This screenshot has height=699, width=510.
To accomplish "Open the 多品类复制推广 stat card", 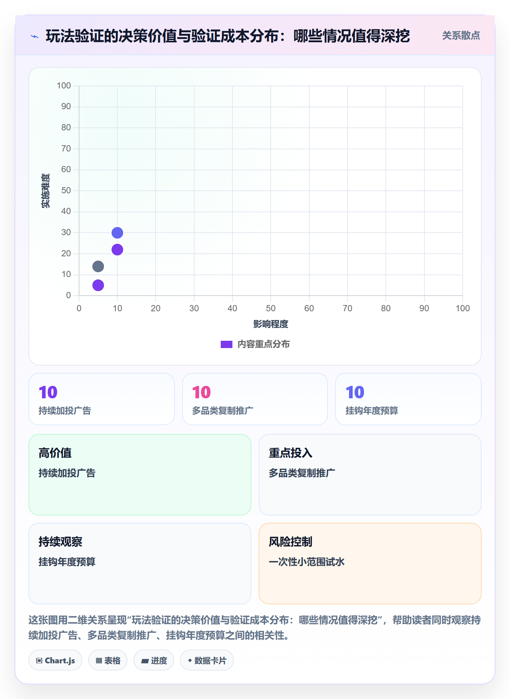I will pos(255,399).
